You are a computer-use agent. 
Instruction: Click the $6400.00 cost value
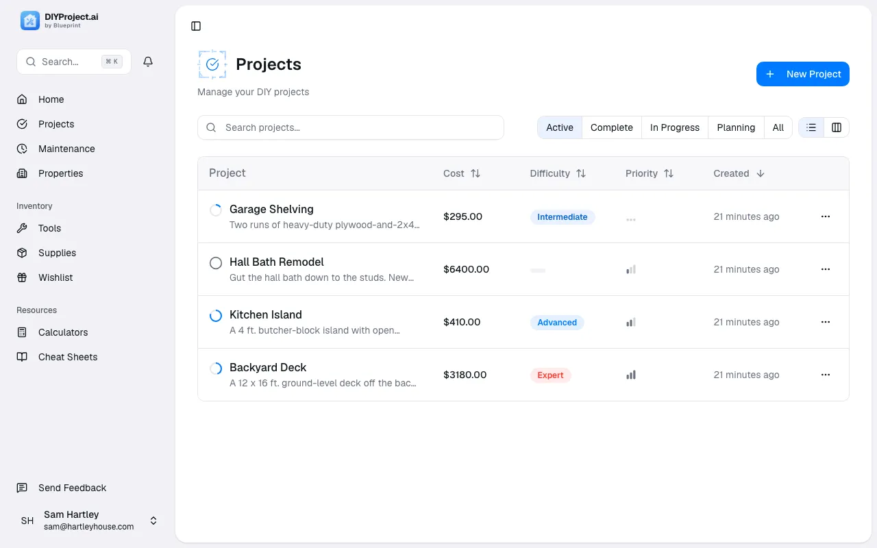(x=467, y=269)
